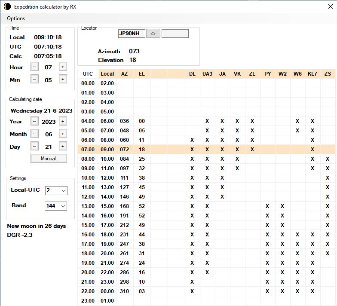Click azimuth value 168 in the table
337x306 pixels.
point(125,206)
